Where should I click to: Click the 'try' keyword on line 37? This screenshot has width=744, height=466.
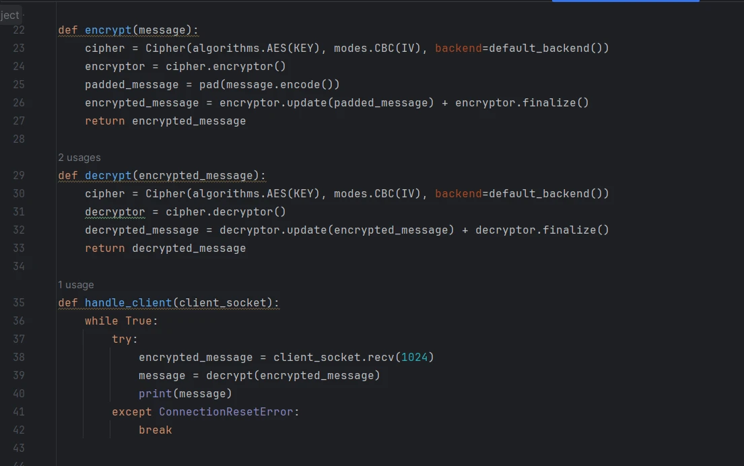(x=121, y=339)
